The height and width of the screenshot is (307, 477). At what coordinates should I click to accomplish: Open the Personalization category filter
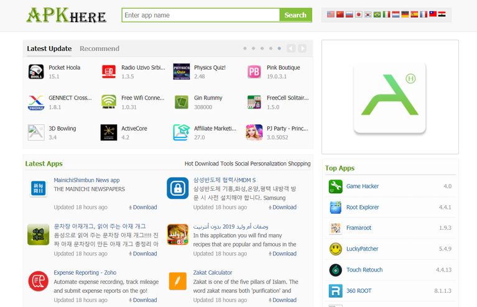point(268,163)
